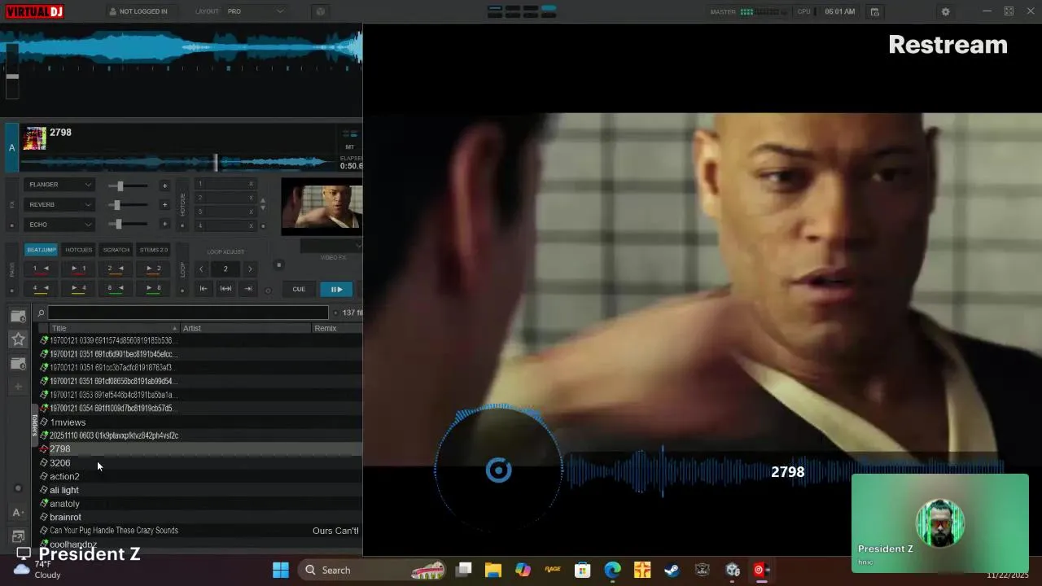Click the loop in-out toggle icon
Screen dimensions: 1042x586
[x=225, y=289]
